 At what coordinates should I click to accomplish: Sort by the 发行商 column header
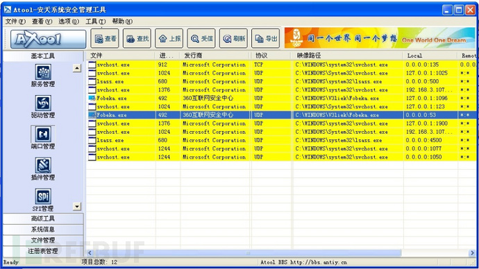pos(215,55)
